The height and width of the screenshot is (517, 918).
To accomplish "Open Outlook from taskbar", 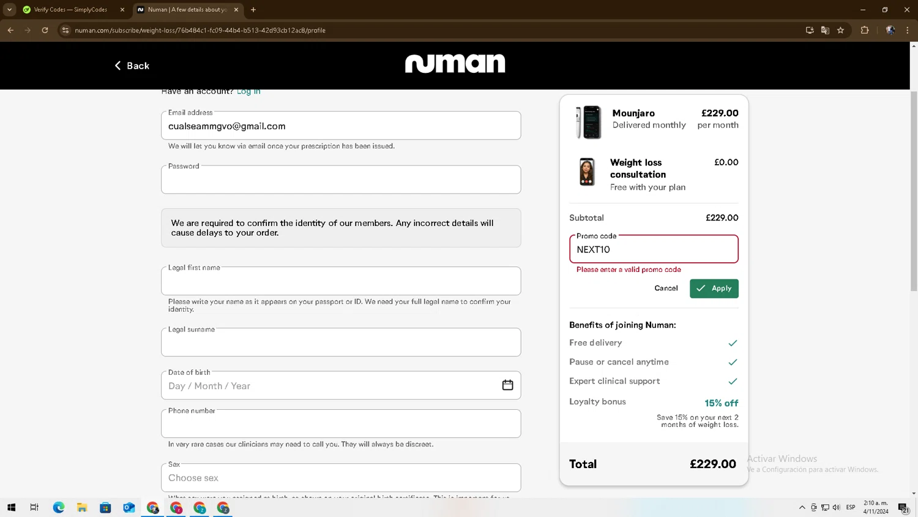I will pos(129,507).
